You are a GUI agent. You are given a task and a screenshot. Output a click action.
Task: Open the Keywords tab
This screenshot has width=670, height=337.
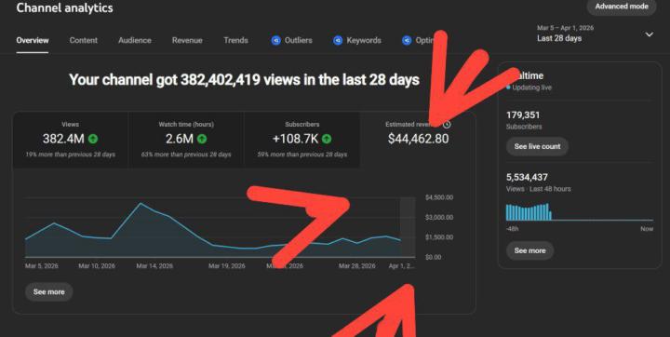(x=357, y=40)
